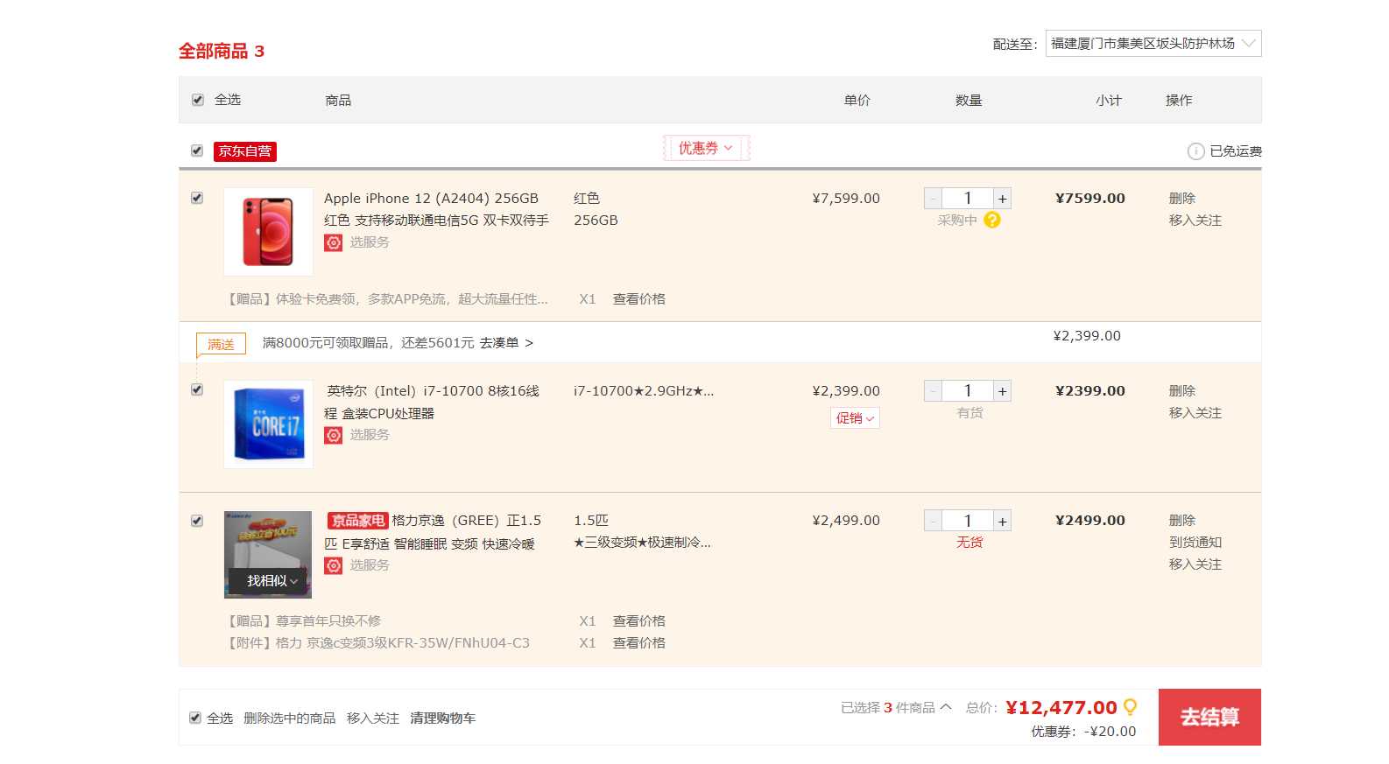This screenshot has height=764, width=1389.
Task: Click 选服务 under the GREE air conditioner
Action: (370, 565)
